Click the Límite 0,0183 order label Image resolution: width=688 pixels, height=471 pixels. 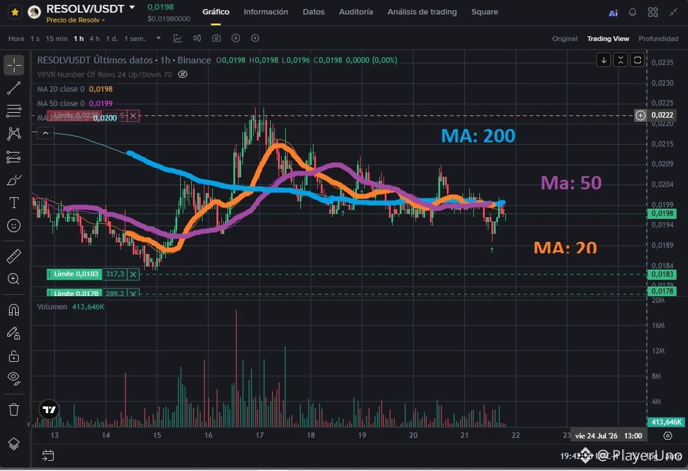point(75,274)
